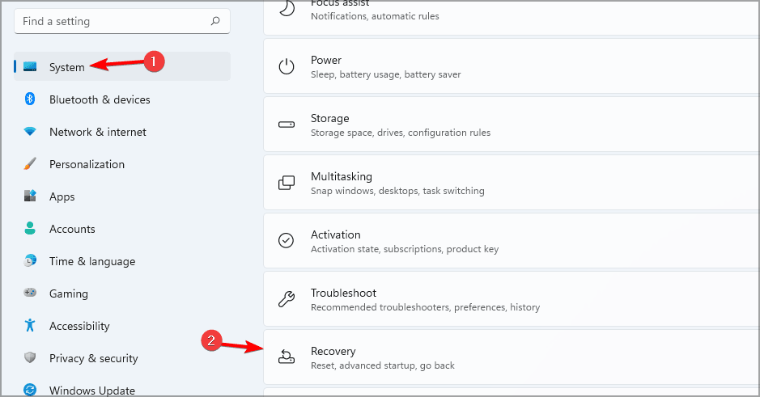
Task: Click the Gaming controller icon
Action: click(x=30, y=294)
